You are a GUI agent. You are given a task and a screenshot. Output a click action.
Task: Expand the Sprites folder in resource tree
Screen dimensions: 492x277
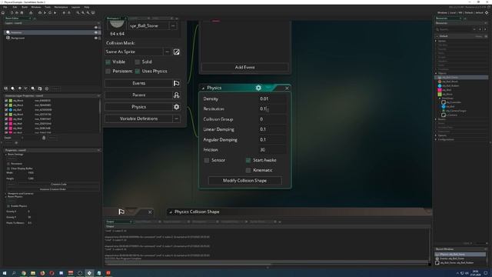(436, 41)
